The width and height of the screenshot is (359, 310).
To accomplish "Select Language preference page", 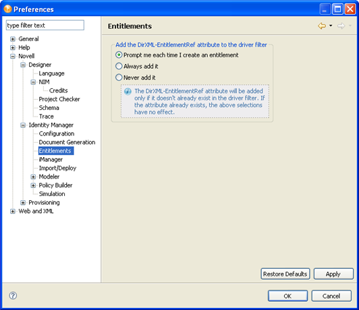I will (x=51, y=73).
